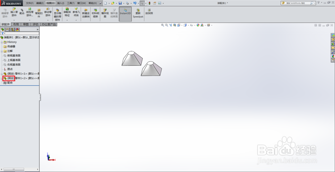Expand the History tree node
Image resolution: width=335 pixels, height=172 pixels.
coord(2,42)
